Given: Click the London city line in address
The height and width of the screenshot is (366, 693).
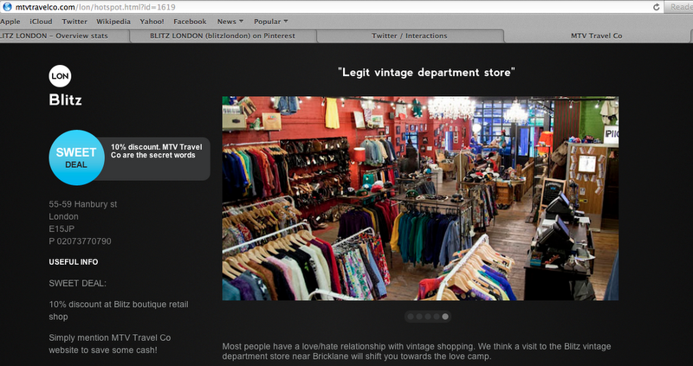Looking at the screenshot, I should coord(63,216).
